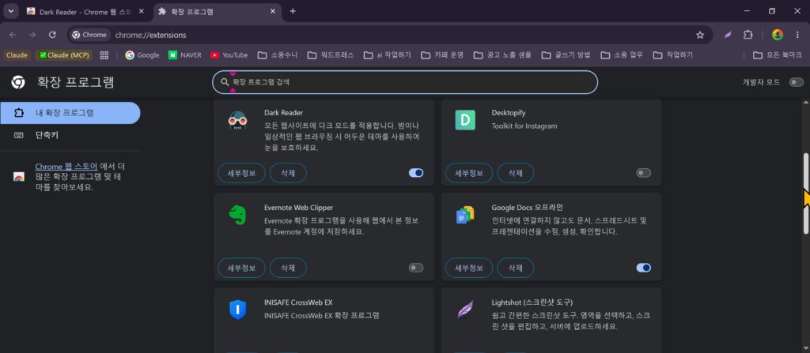Open the extensions puzzle piece menu
This screenshot has height=353, width=810.
[x=748, y=35]
